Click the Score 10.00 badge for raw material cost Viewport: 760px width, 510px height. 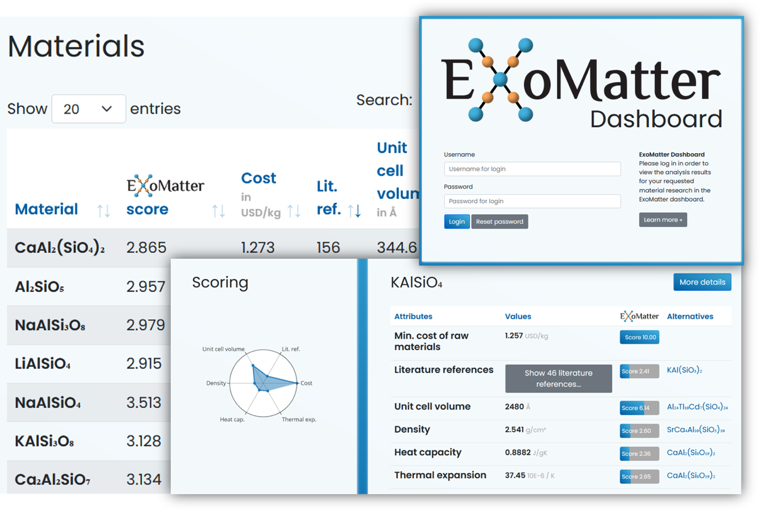[639, 337]
